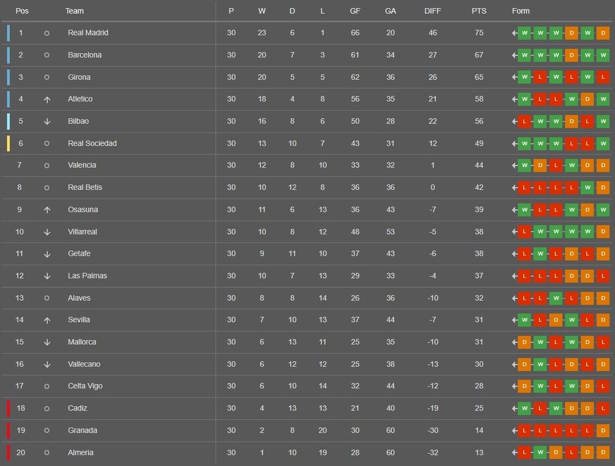Click the form arrow icon for Barcelona
615x466 pixels.
514,55
